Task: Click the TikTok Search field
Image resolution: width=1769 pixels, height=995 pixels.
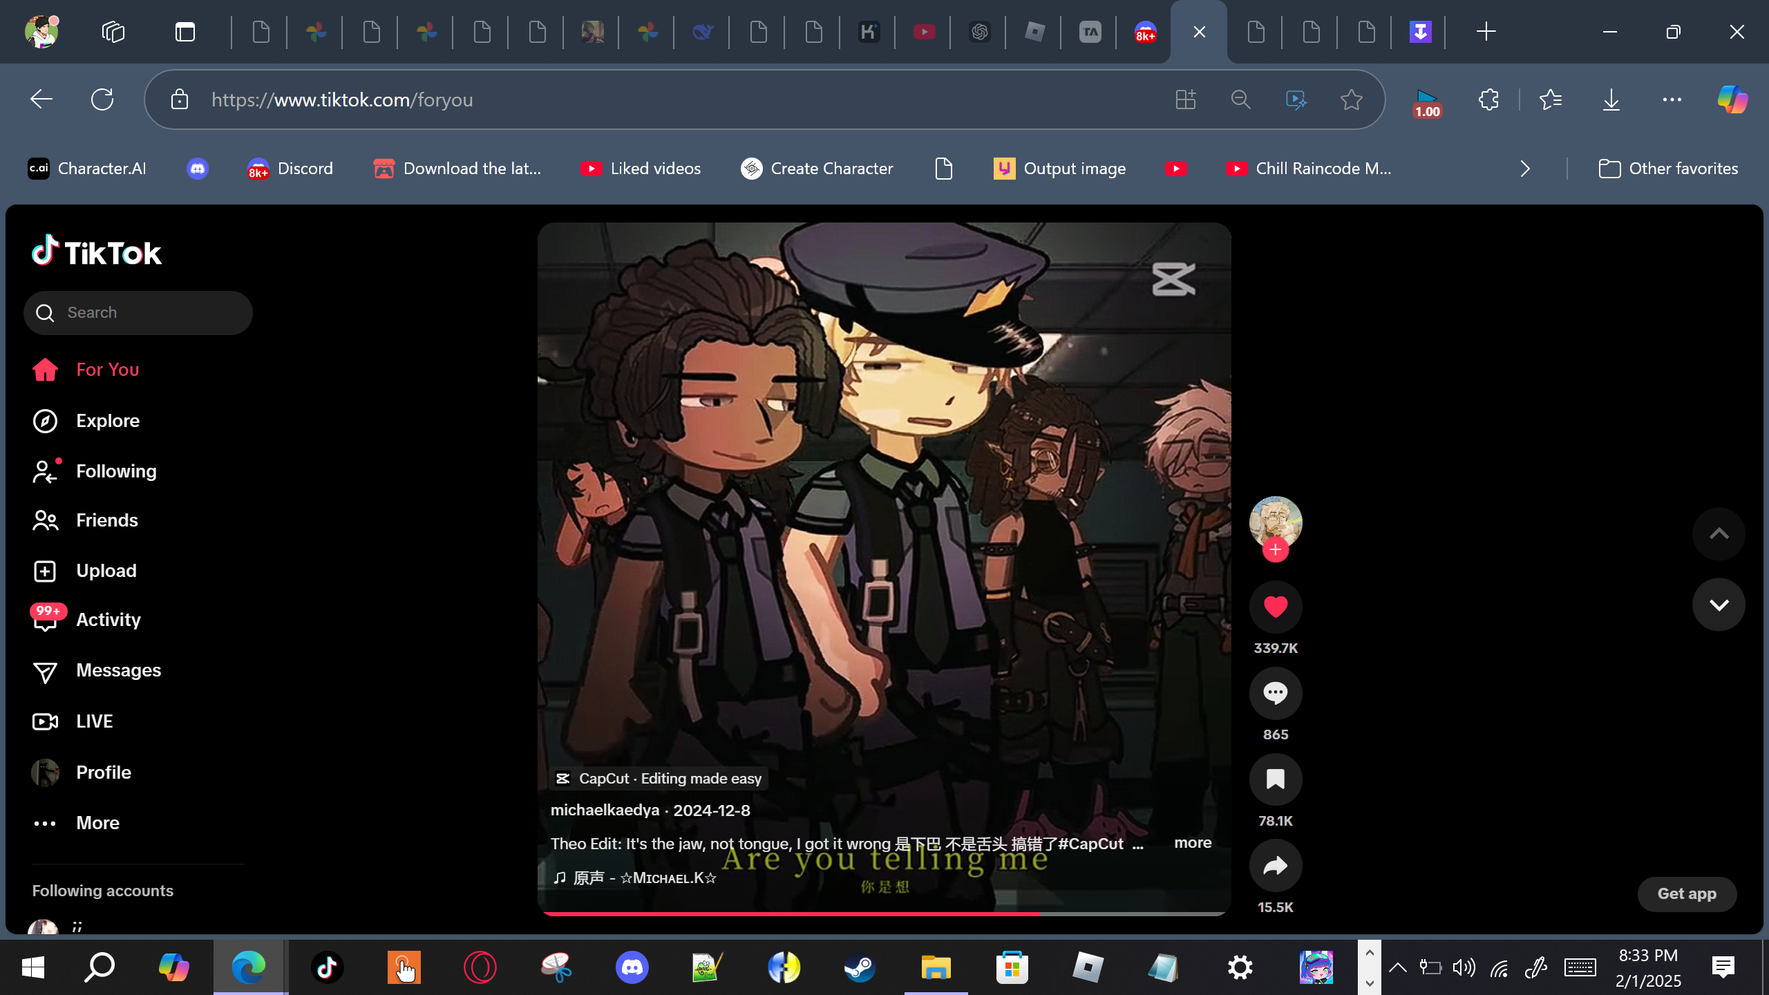Action: pyautogui.click(x=138, y=313)
